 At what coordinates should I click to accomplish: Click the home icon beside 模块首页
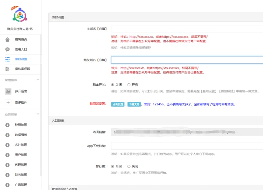pos(7,39)
